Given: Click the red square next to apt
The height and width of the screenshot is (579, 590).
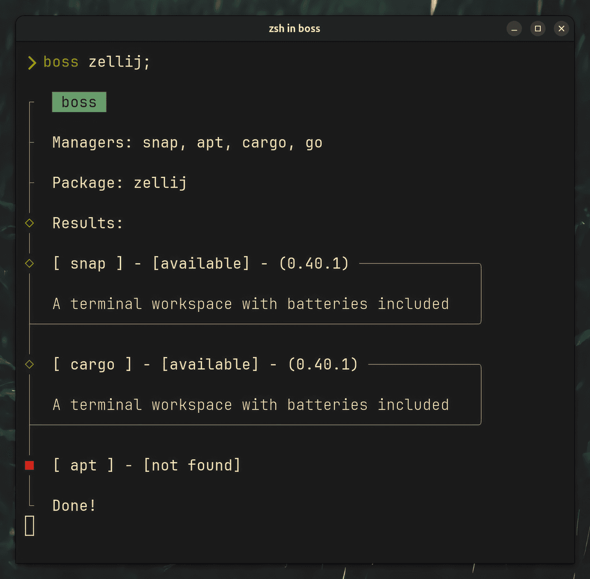Looking at the screenshot, I should coord(29,465).
